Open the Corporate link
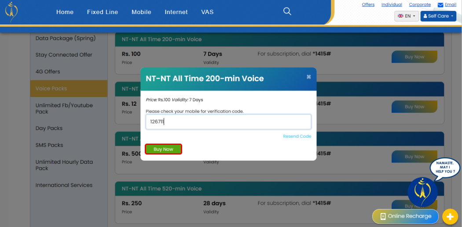 coord(420,4)
